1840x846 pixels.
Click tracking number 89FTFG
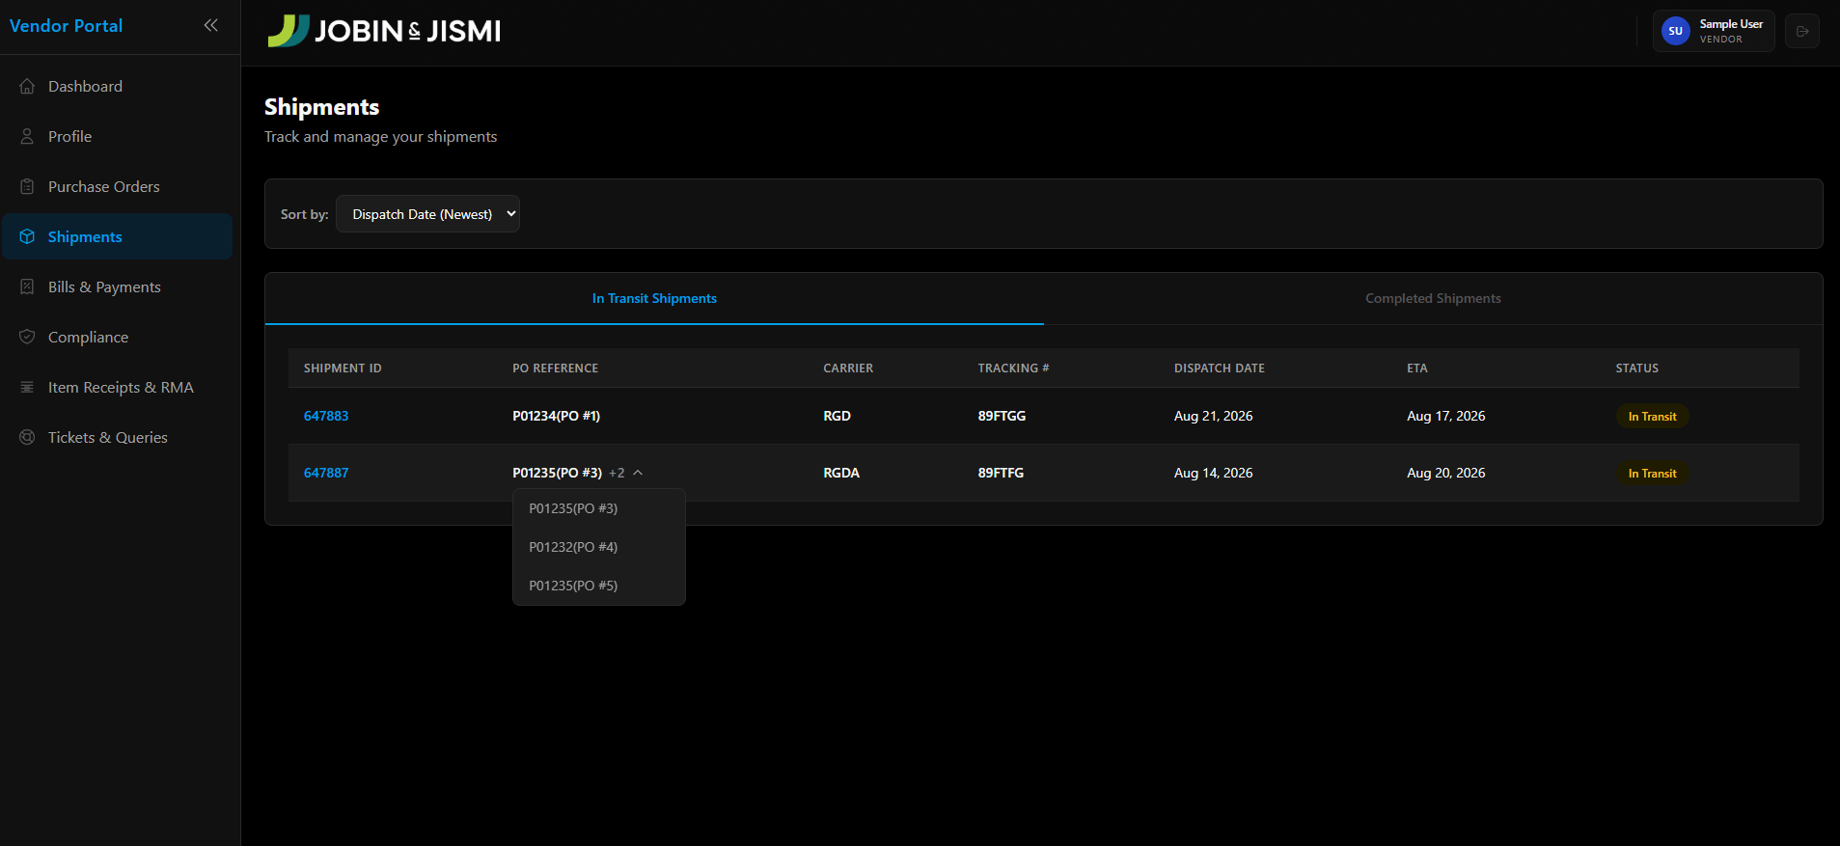click(x=1001, y=473)
